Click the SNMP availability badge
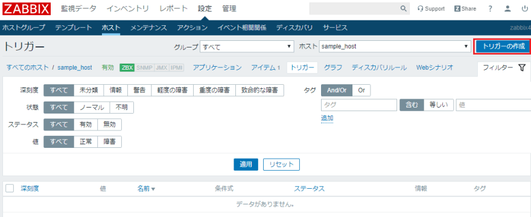Viewport: 531px width, 217px height. (x=145, y=67)
